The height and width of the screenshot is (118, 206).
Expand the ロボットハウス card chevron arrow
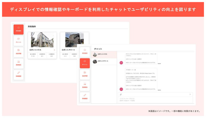(54, 50)
